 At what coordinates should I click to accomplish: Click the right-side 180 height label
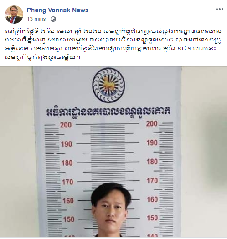[x=152, y=162]
